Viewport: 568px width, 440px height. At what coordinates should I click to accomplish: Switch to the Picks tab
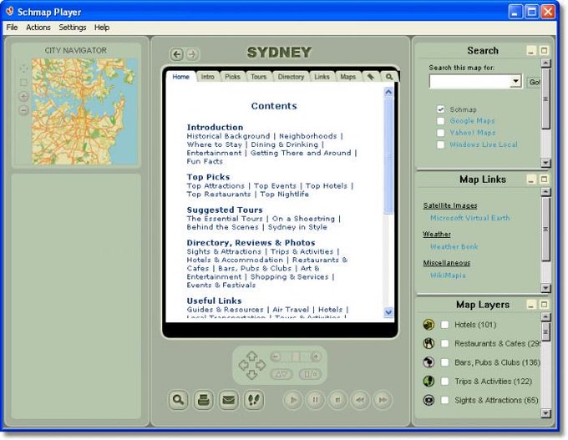point(232,77)
